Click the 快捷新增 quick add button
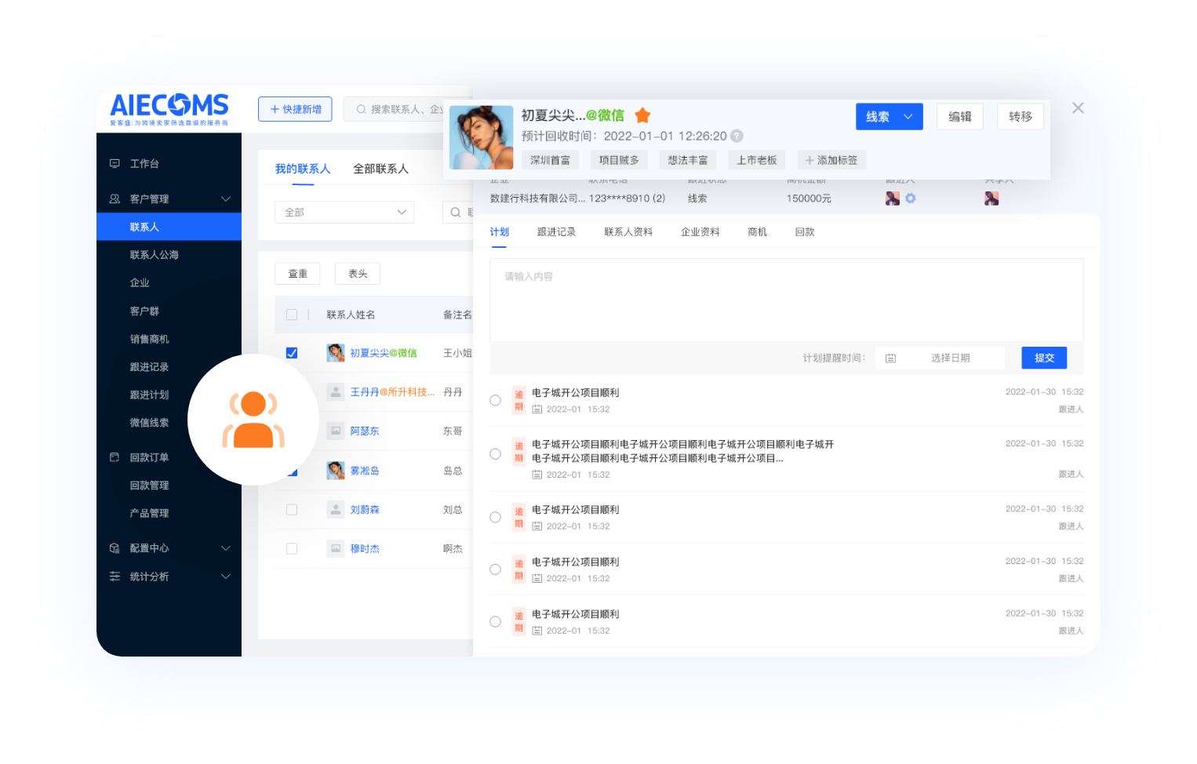1197x764 pixels. click(295, 109)
